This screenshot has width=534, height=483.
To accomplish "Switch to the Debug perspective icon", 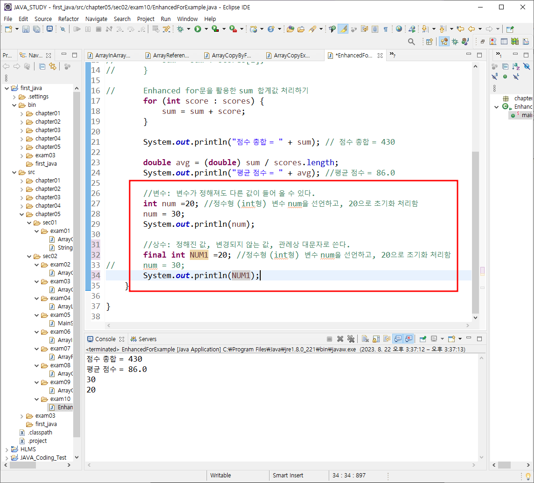I will 455,42.
